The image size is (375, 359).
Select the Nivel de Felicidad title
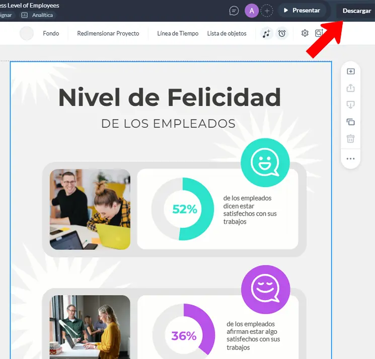[x=170, y=97]
